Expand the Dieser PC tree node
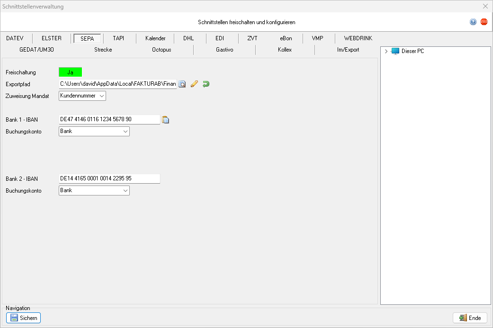The width and height of the screenshot is (493, 328). click(x=386, y=51)
